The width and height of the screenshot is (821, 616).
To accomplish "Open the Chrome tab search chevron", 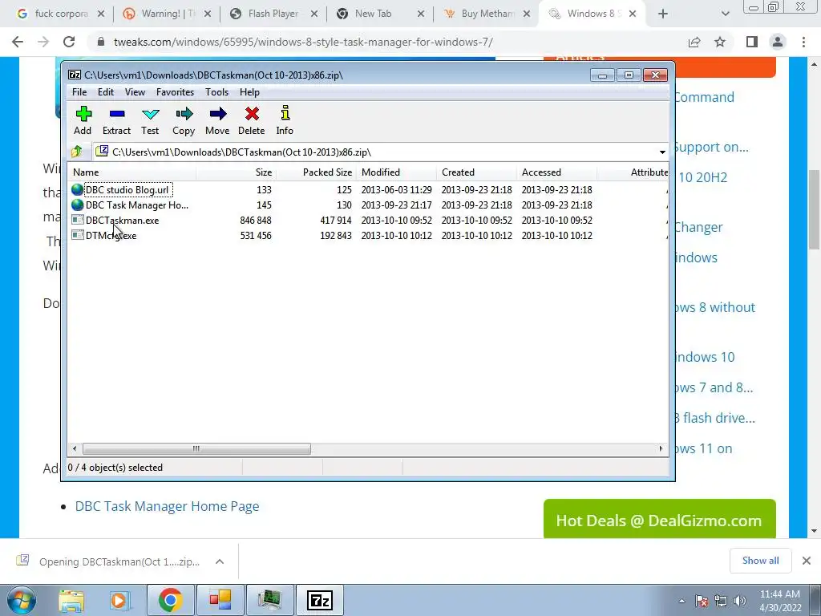I will coord(725,14).
